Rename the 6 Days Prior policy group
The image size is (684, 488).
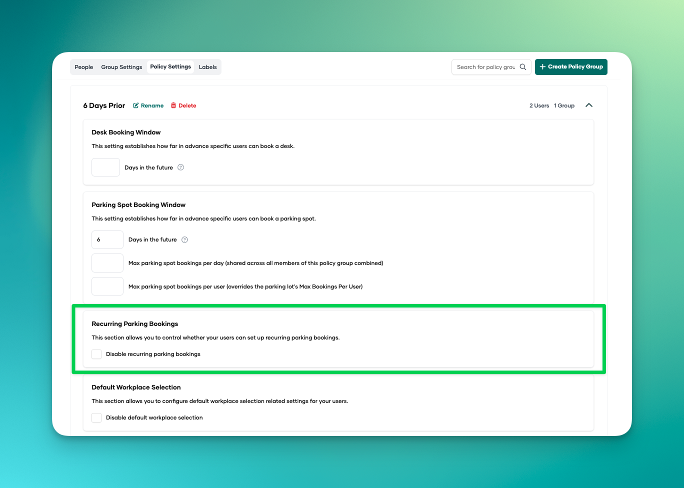pyautogui.click(x=148, y=105)
